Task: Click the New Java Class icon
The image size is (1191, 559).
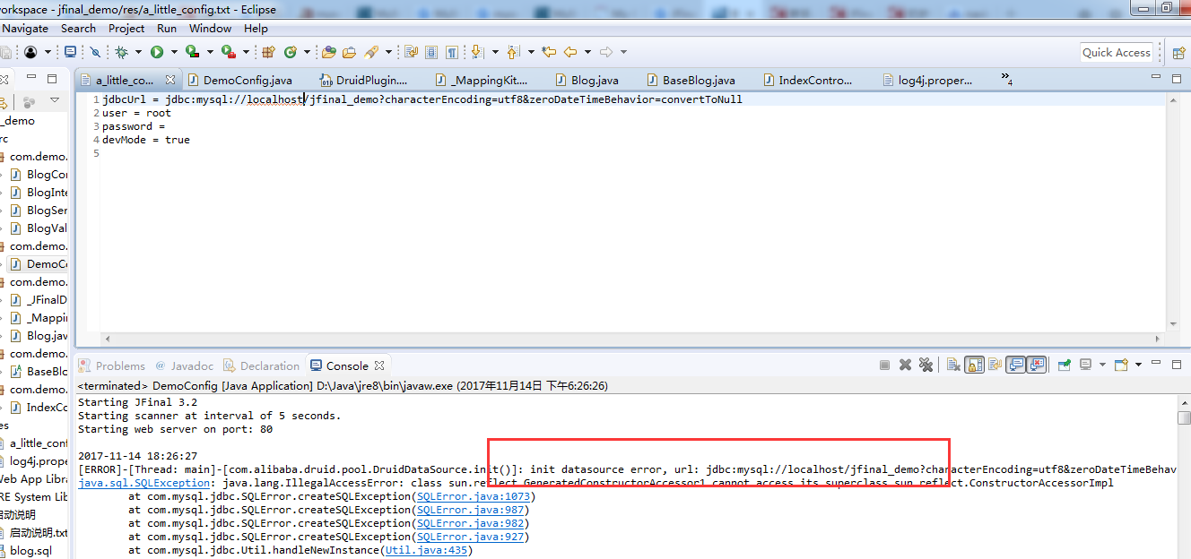Action: pos(290,52)
